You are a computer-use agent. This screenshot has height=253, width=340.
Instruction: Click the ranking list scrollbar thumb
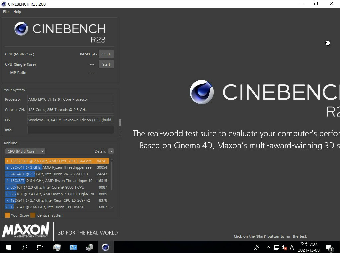tap(112, 176)
